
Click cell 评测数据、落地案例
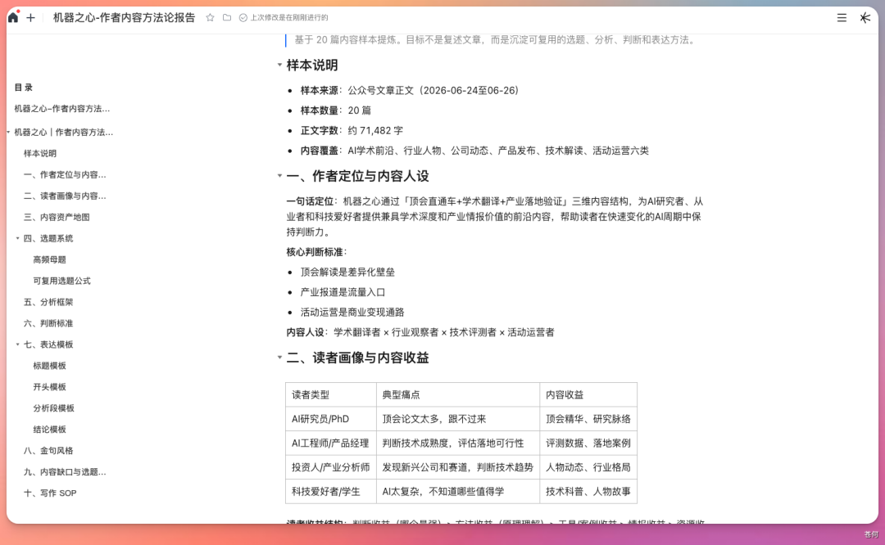pyautogui.click(x=588, y=443)
